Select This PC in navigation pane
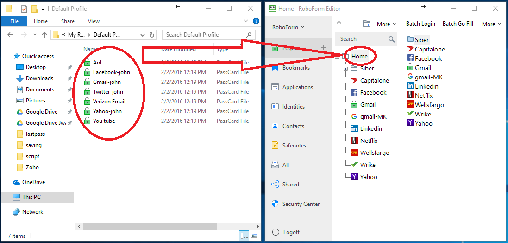508x243 pixels. click(x=38, y=197)
